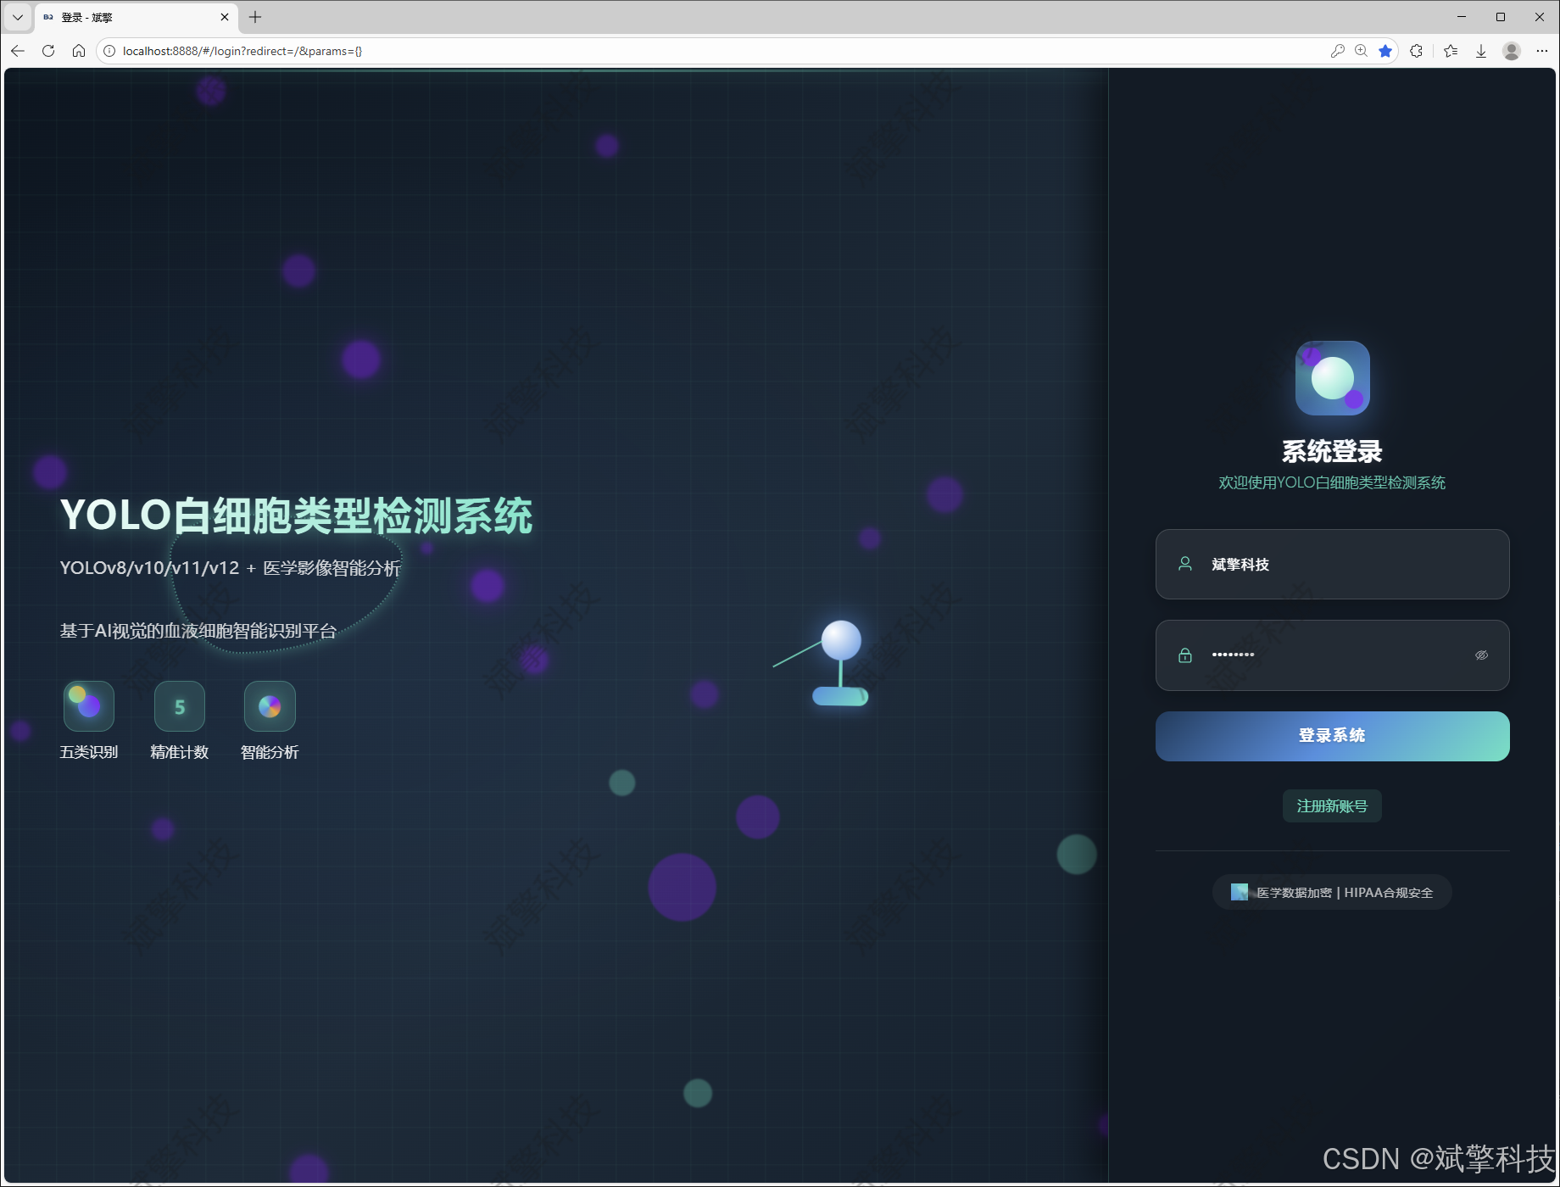
Task: Open browser settings and more menu
Action: click(1542, 51)
